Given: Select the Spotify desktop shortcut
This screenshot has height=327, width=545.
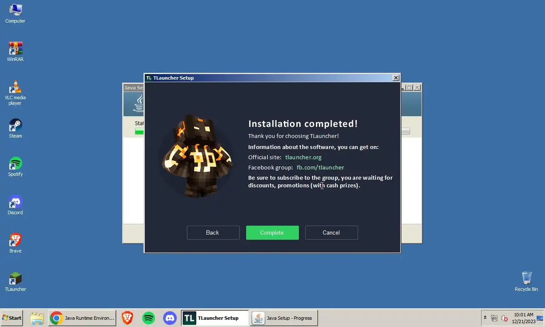Looking at the screenshot, I should coord(15,166).
